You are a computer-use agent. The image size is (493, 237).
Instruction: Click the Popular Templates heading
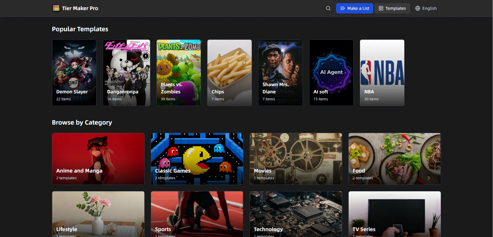pos(80,29)
